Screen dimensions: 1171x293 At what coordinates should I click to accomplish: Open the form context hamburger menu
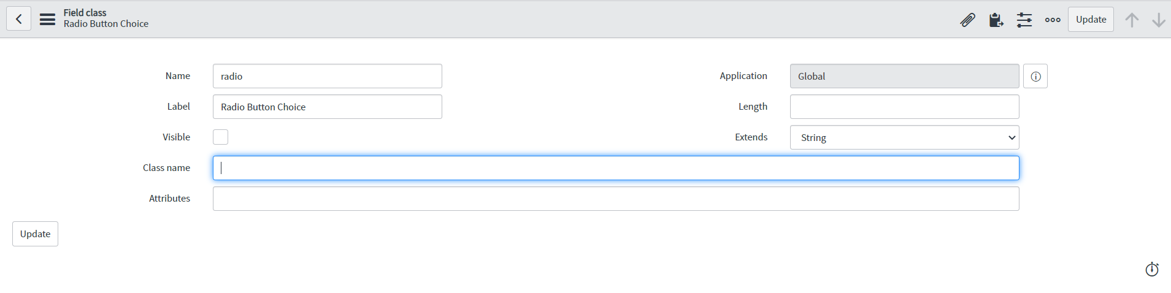(47, 19)
